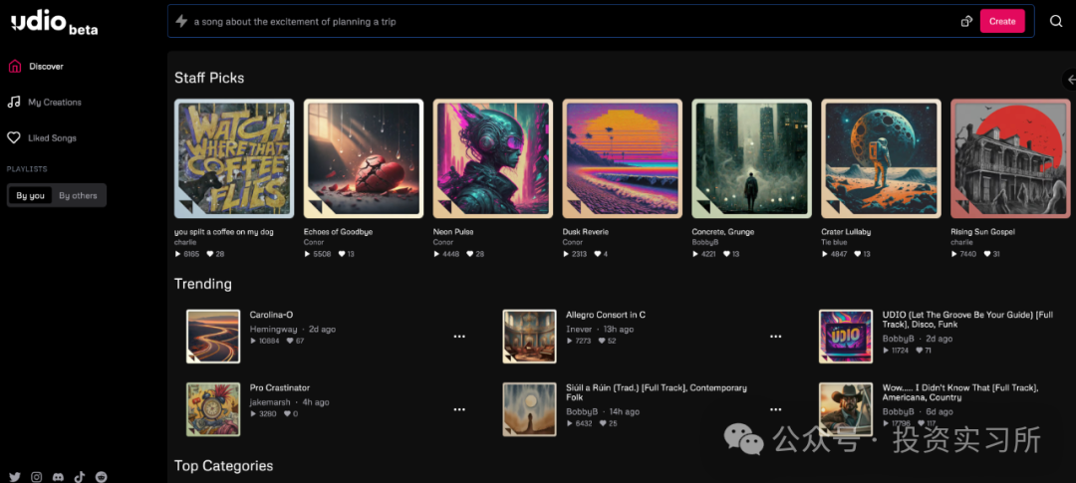Open more options for Allegro Consort in C
This screenshot has width=1076, height=483.
(775, 337)
